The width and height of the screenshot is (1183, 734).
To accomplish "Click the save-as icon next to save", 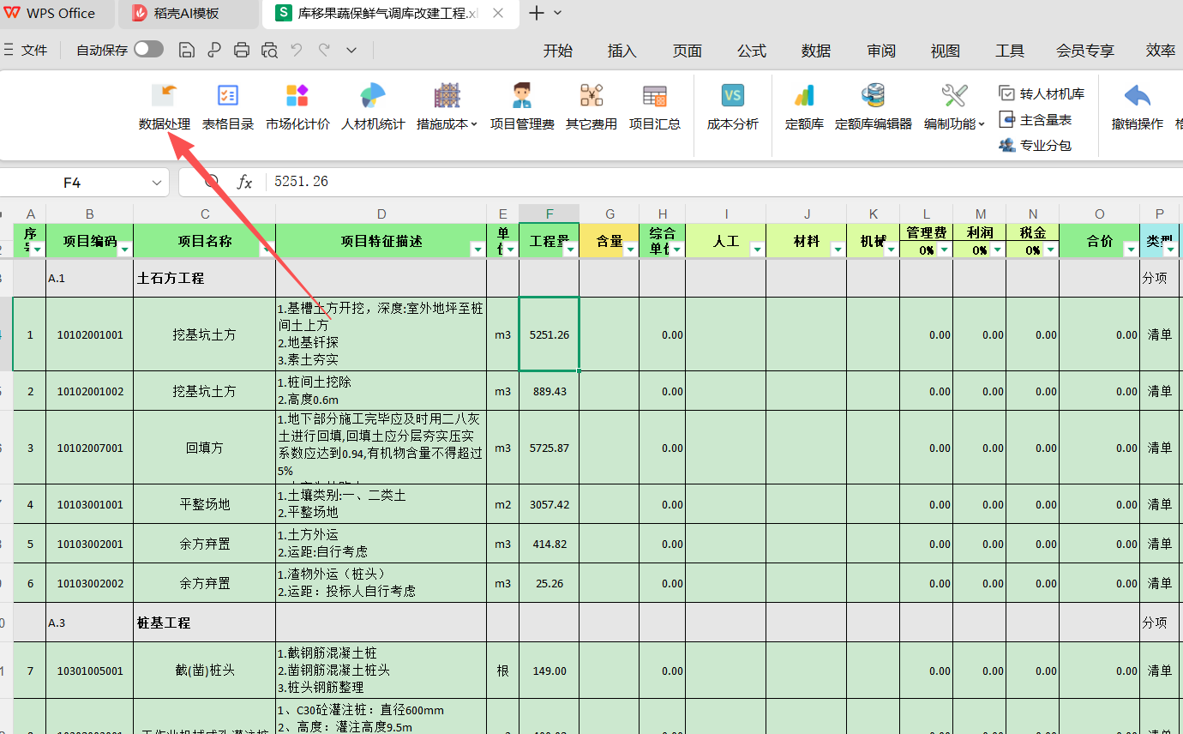I will [x=213, y=51].
